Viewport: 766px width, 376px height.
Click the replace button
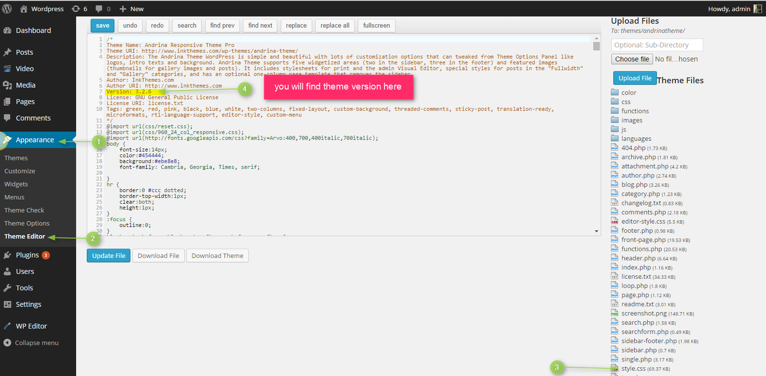pyautogui.click(x=296, y=26)
